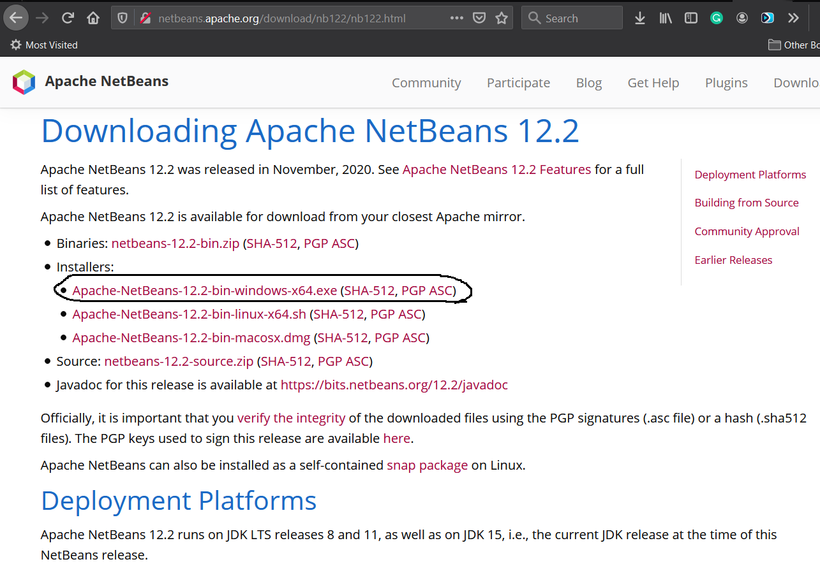820x564 pixels.
Task: Open Apache NetBeans 12.2 Features link
Action: (496, 170)
